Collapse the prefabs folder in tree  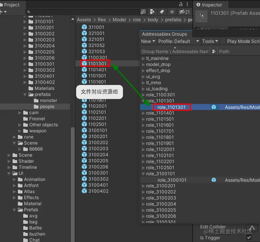point(25,95)
